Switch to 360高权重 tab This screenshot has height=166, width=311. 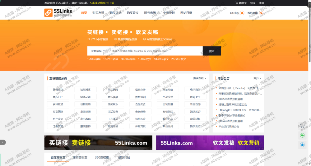pos(102,158)
